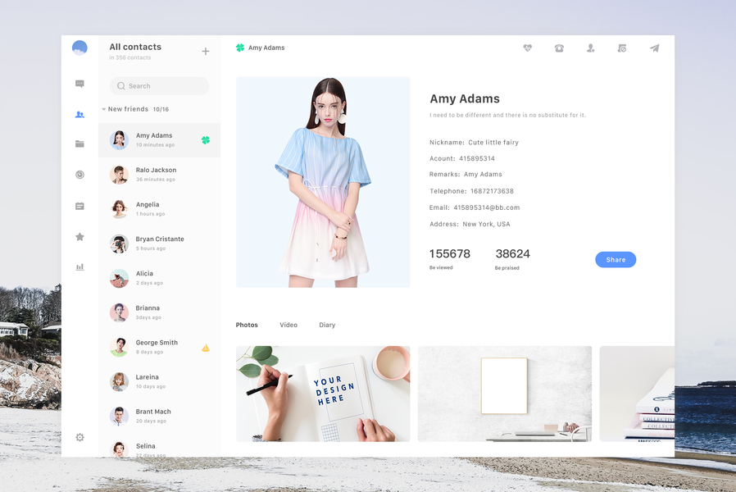Viewport: 736px width, 492px height.
Task: Open the chat messages sidebar icon
Action: coord(80,84)
